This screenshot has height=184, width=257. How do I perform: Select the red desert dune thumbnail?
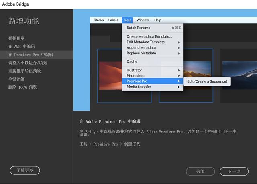pos(111,75)
